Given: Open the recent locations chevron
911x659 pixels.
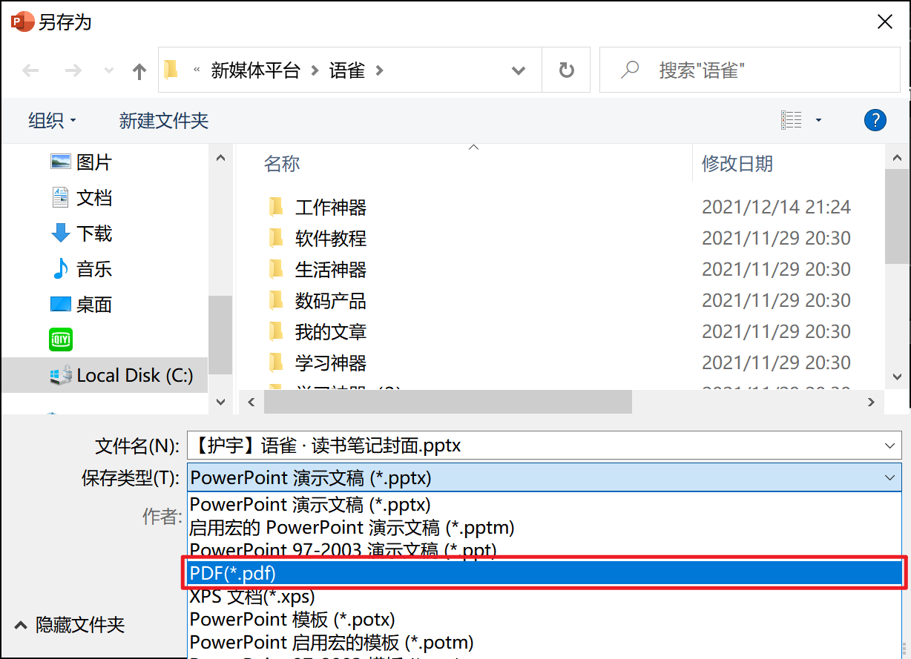Looking at the screenshot, I should coord(109,70).
